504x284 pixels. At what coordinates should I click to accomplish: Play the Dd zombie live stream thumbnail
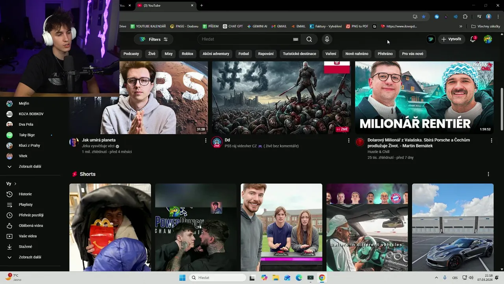(281, 98)
